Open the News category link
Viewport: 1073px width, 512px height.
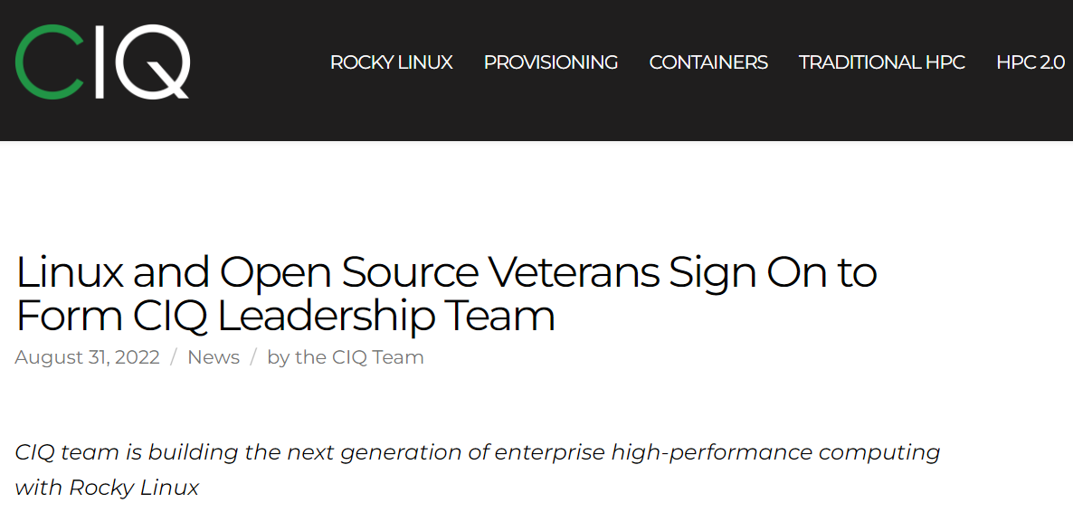[214, 357]
